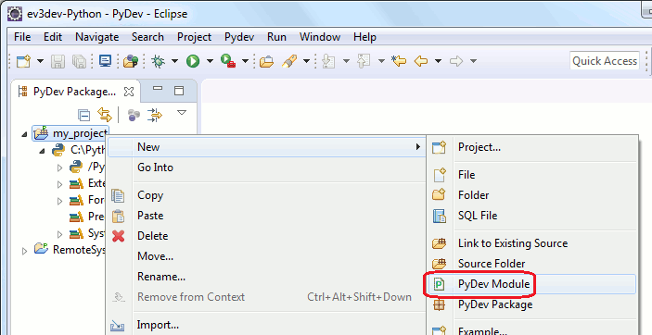Expand the RemoteSys project node
Screen dimensions: 652x335
24,251
